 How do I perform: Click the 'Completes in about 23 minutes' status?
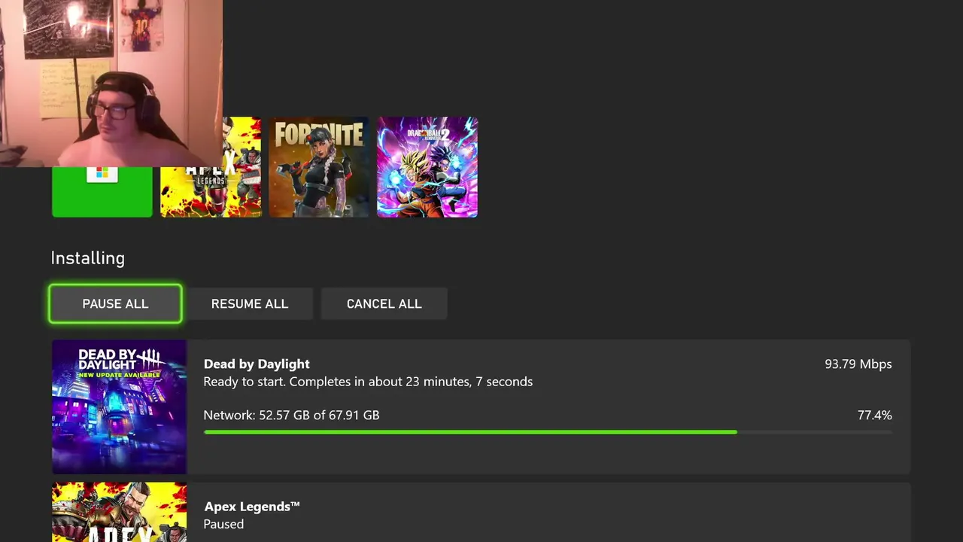[368, 382]
